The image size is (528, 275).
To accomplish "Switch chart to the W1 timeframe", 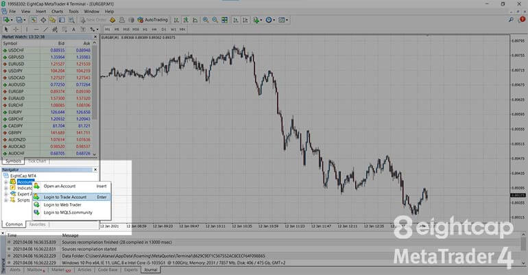I will (173, 29).
